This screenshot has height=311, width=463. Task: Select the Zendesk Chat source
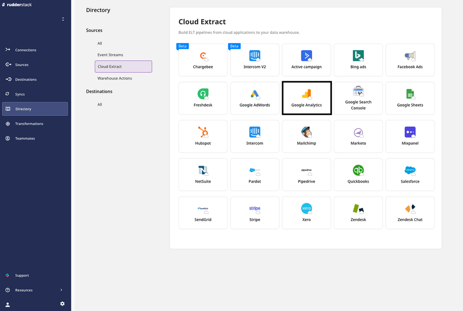410,212
